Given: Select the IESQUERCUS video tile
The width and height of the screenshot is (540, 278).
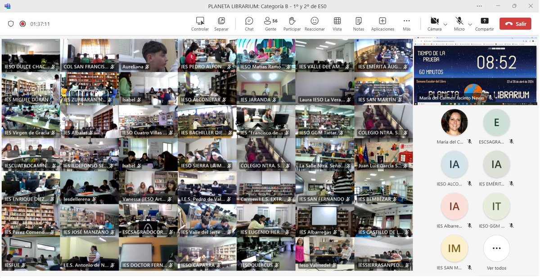Looking at the screenshot, I should coord(266,254).
